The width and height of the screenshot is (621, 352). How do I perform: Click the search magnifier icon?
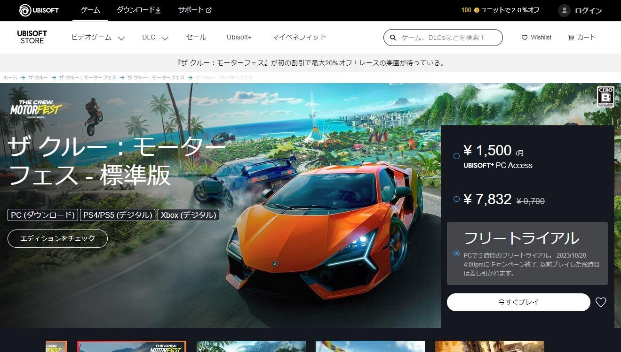393,38
